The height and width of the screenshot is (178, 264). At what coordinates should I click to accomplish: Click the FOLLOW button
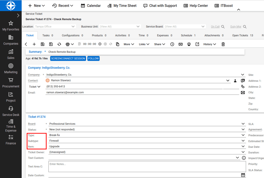[x=93, y=58]
